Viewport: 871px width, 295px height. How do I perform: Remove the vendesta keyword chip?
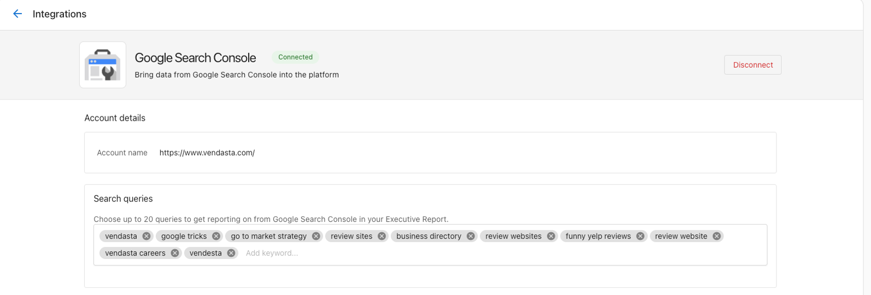[231, 253]
